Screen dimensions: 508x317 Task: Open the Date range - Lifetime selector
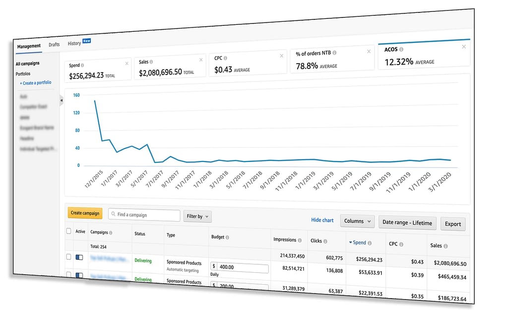407,223
